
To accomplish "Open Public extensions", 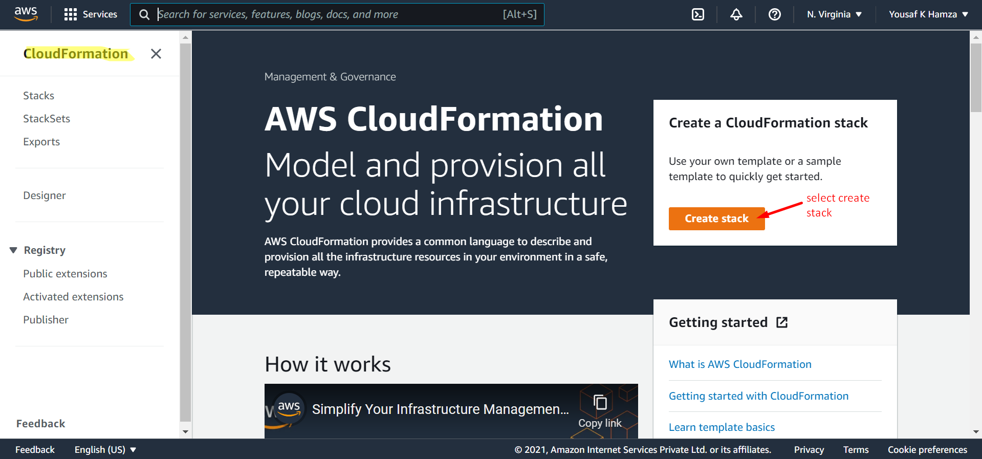I will click(65, 274).
